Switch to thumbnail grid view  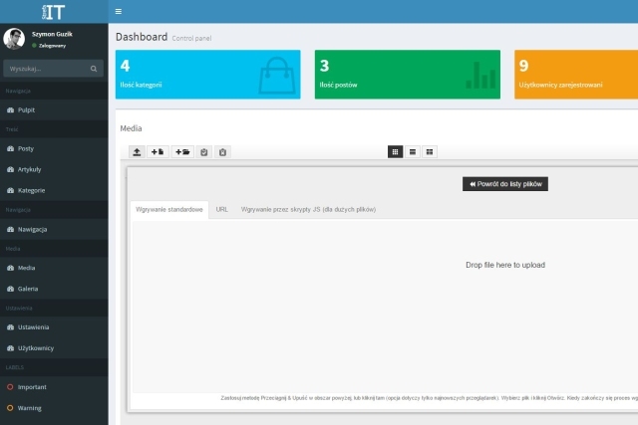(395, 152)
